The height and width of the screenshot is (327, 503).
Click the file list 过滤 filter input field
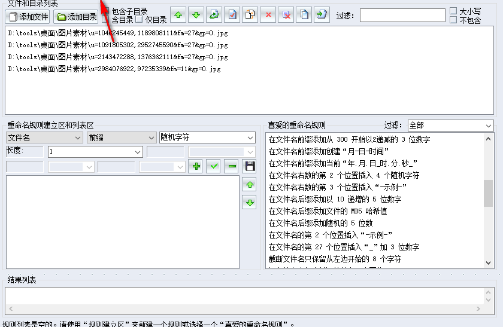point(402,16)
